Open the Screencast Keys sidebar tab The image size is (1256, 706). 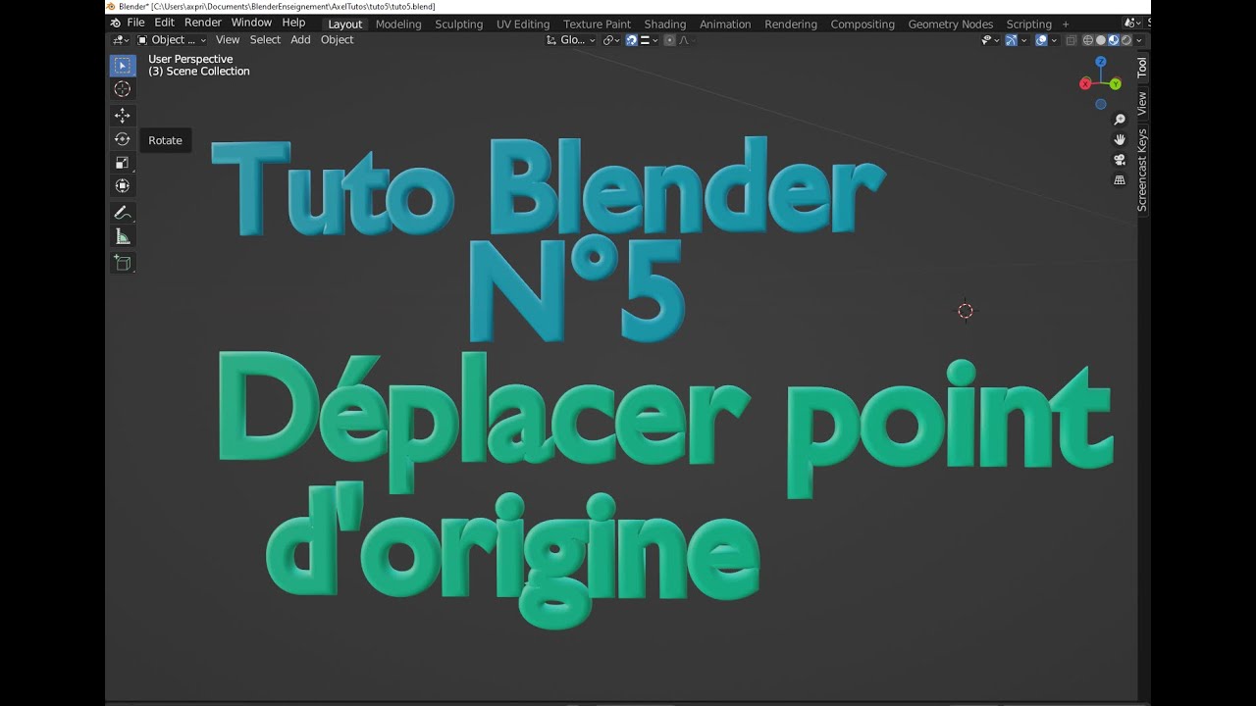point(1142,170)
